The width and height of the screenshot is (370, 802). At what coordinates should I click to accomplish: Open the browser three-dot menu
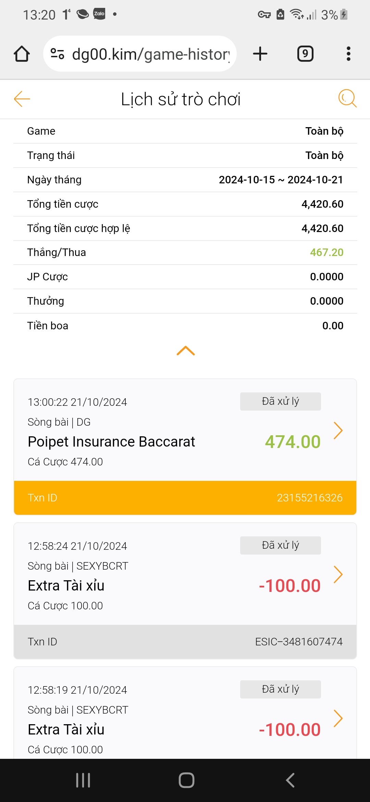pyautogui.click(x=348, y=54)
